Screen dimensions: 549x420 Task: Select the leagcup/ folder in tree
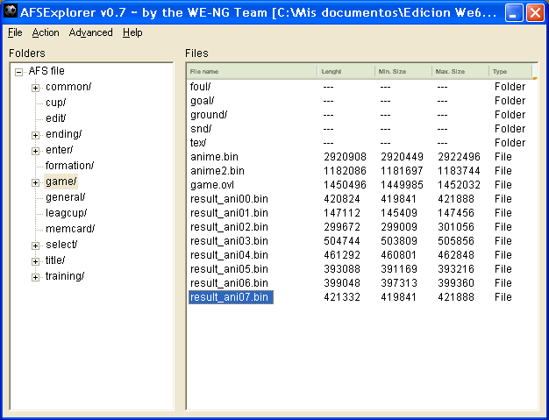coord(66,213)
